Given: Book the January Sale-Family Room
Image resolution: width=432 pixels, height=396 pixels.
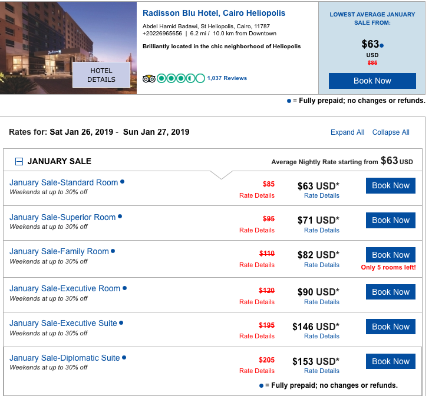Looking at the screenshot, I should point(390,255).
